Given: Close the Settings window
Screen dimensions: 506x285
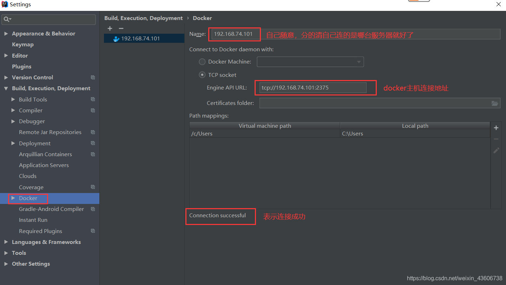Looking at the screenshot, I should (x=498, y=5).
